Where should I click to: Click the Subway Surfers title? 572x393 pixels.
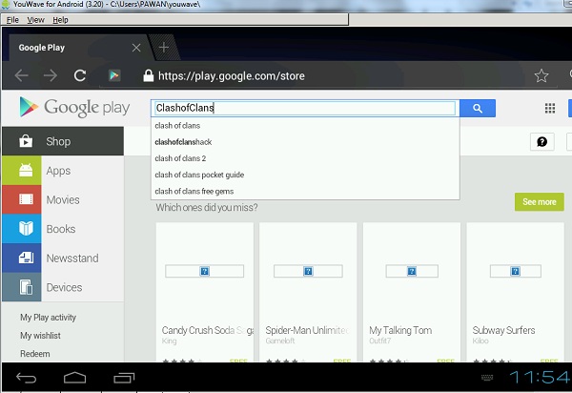(x=503, y=330)
